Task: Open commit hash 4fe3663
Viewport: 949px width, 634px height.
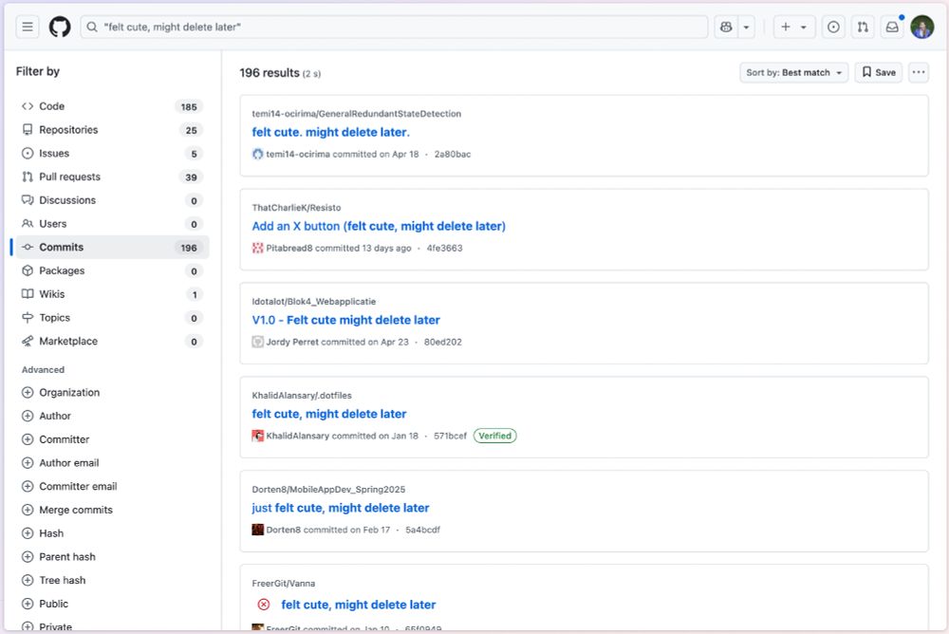Action: (x=444, y=249)
